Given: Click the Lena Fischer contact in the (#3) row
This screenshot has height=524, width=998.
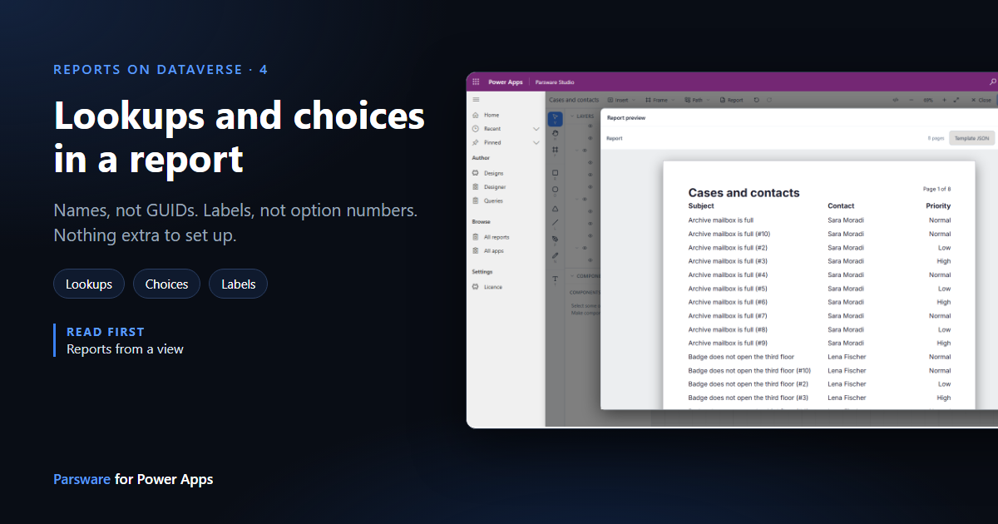Looking at the screenshot, I should point(847,398).
